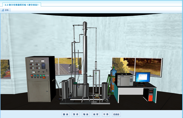This screenshot has height=118, width=183.
Task: Select the standalone tank on right side
Action: click(105, 91)
